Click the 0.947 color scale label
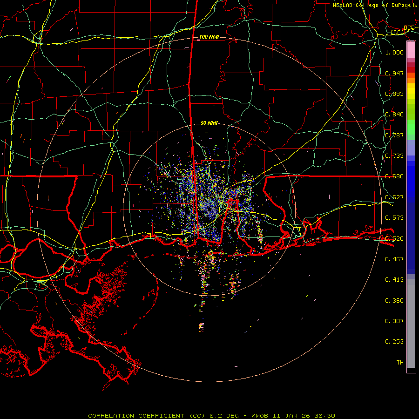419x419 pixels. [x=394, y=73]
